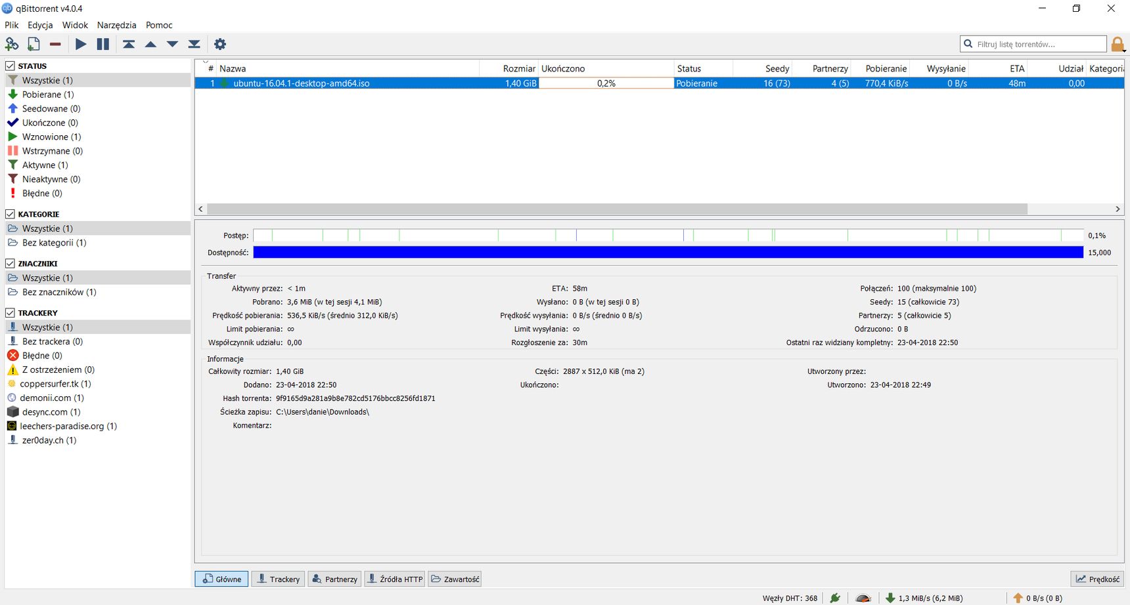Sort by the Nazwa column header
1130x605 pixels.
pyautogui.click(x=348, y=68)
